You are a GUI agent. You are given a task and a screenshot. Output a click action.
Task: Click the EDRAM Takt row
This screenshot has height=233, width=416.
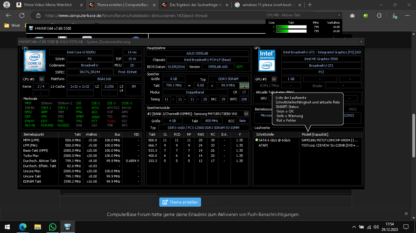tap(81, 181)
